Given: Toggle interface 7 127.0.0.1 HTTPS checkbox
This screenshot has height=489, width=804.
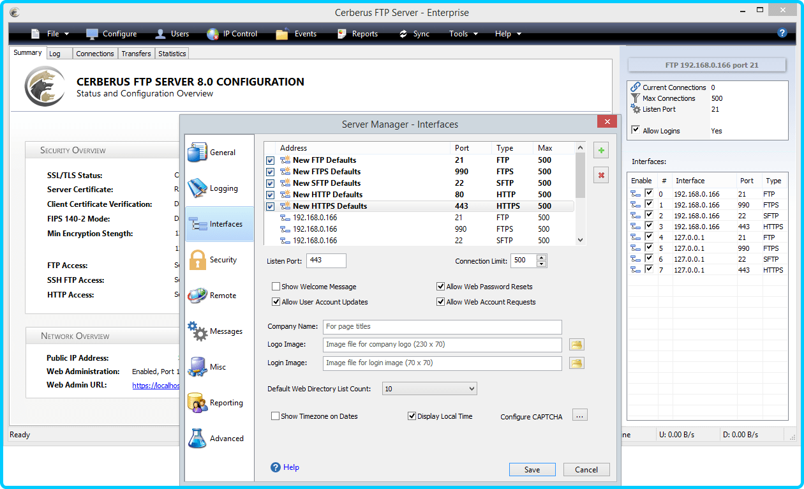Looking at the screenshot, I should point(649,269).
